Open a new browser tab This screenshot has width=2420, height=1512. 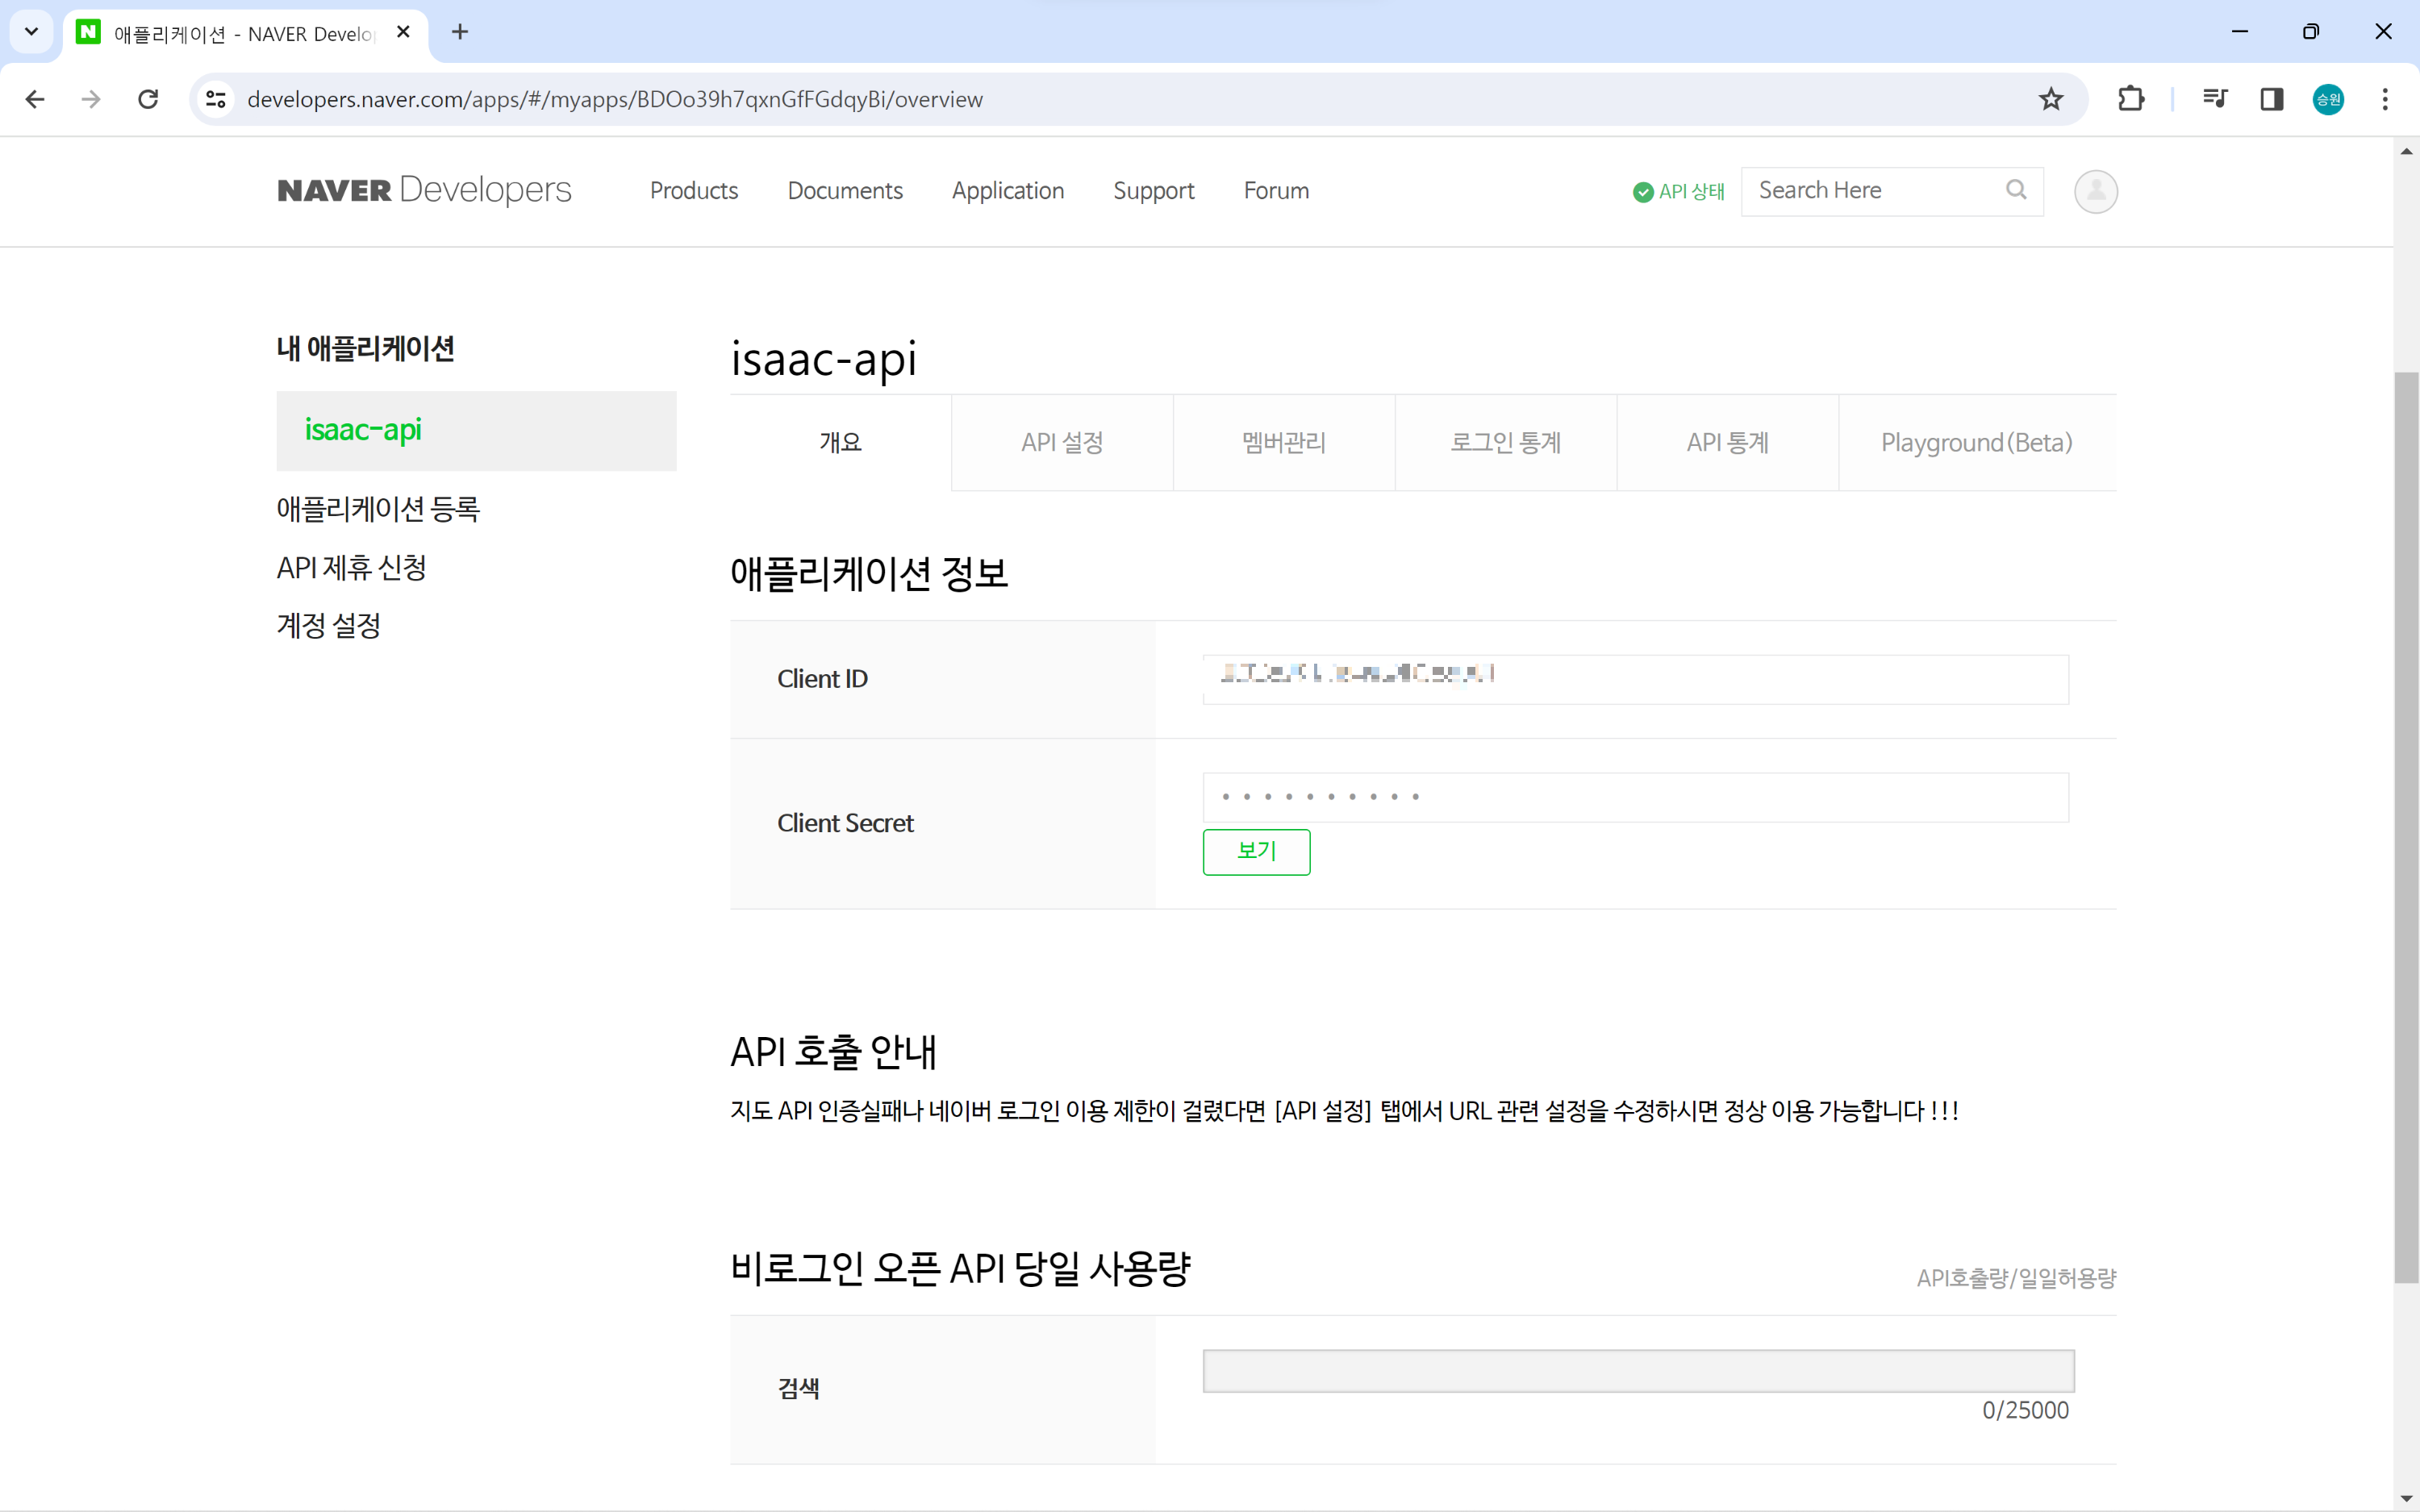point(460,32)
